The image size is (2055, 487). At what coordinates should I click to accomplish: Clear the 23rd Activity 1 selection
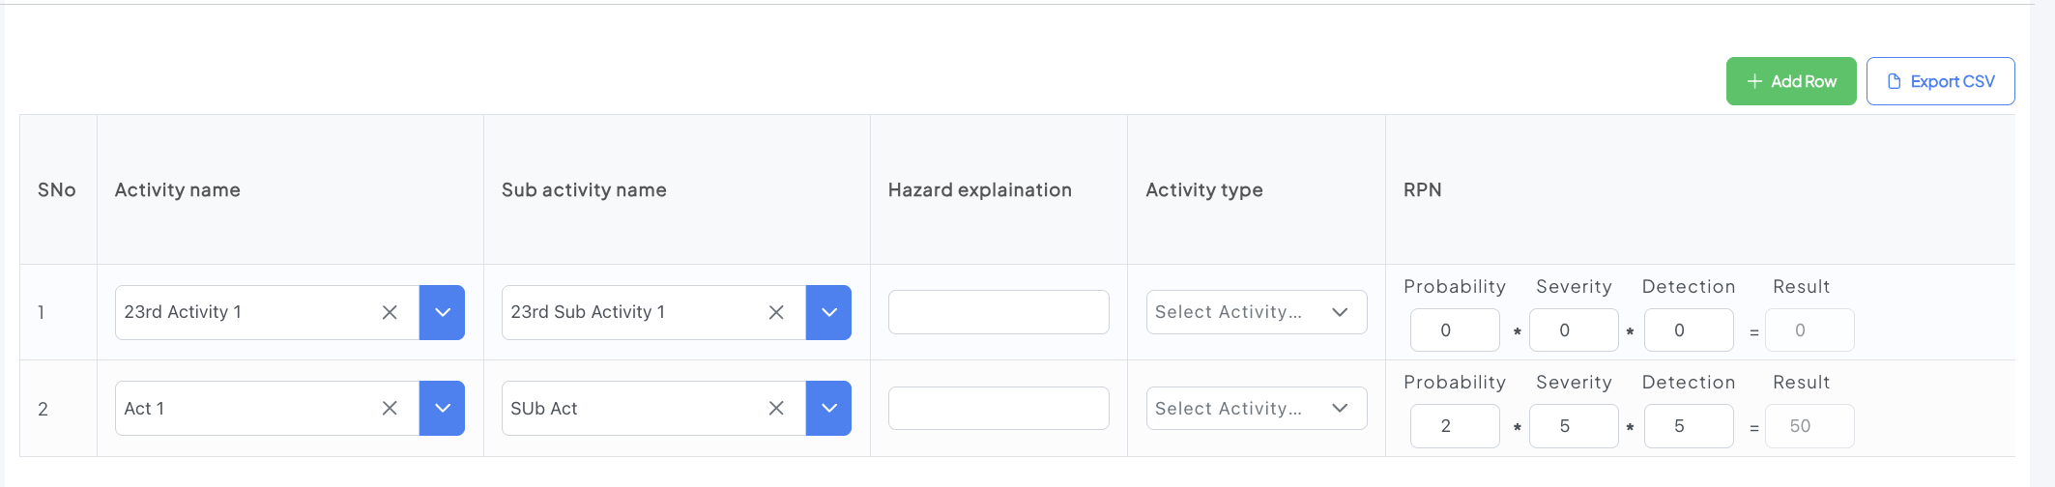point(390,312)
